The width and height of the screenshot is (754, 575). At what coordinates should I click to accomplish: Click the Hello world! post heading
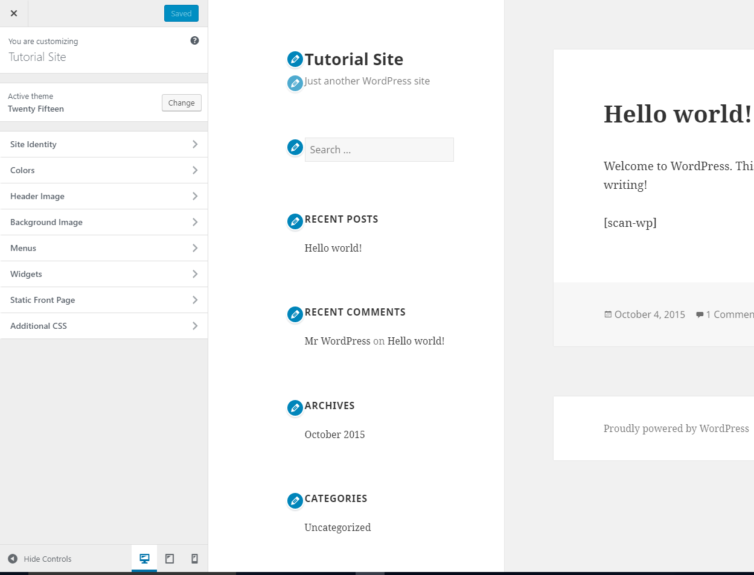(x=678, y=114)
